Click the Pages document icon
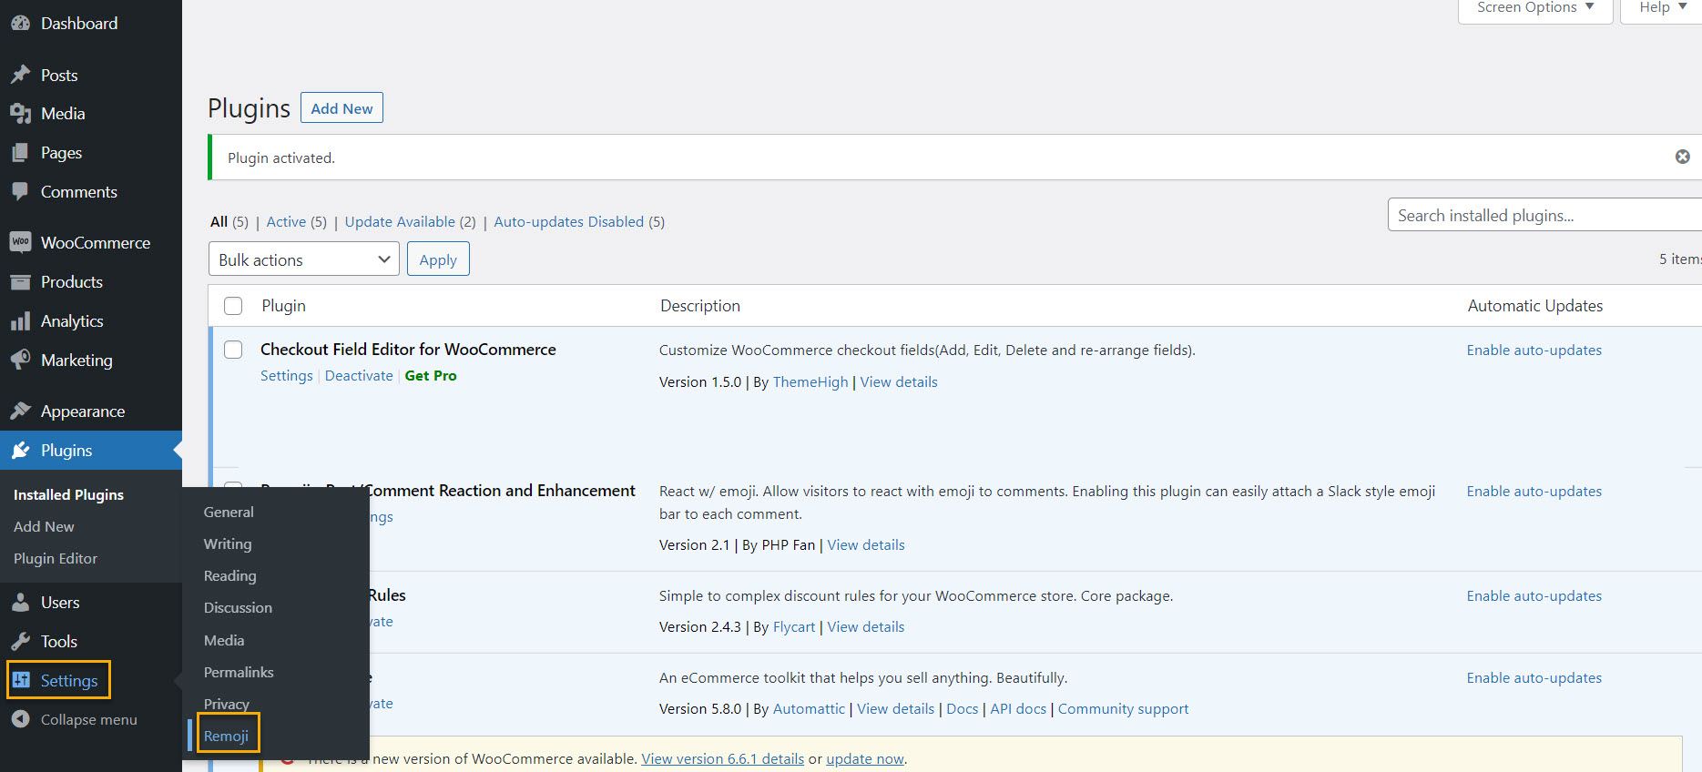The width and height of the screenshot is (1702, 772). tap(20, 153)
